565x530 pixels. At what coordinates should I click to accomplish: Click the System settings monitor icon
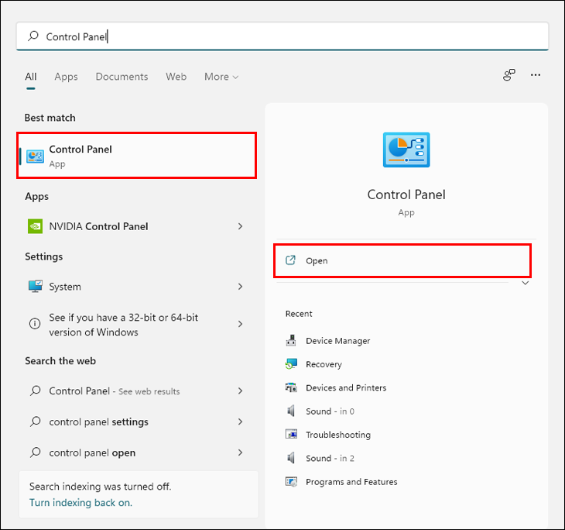tap(35, 287)
